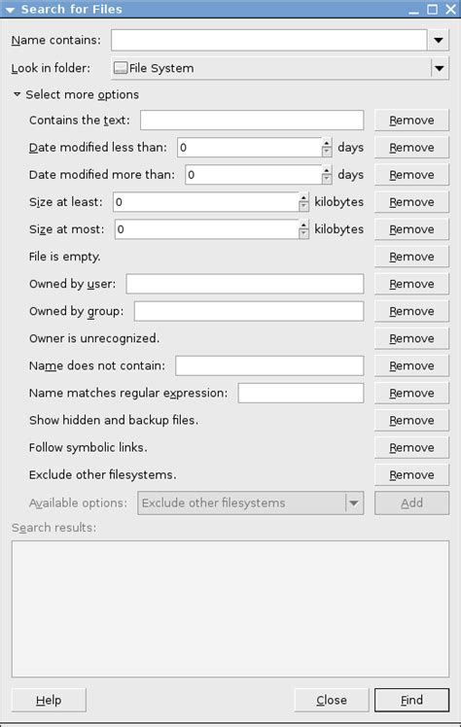Remove the Size at least option
Viewport: 461px width, 727px height.
pos(411,202)
